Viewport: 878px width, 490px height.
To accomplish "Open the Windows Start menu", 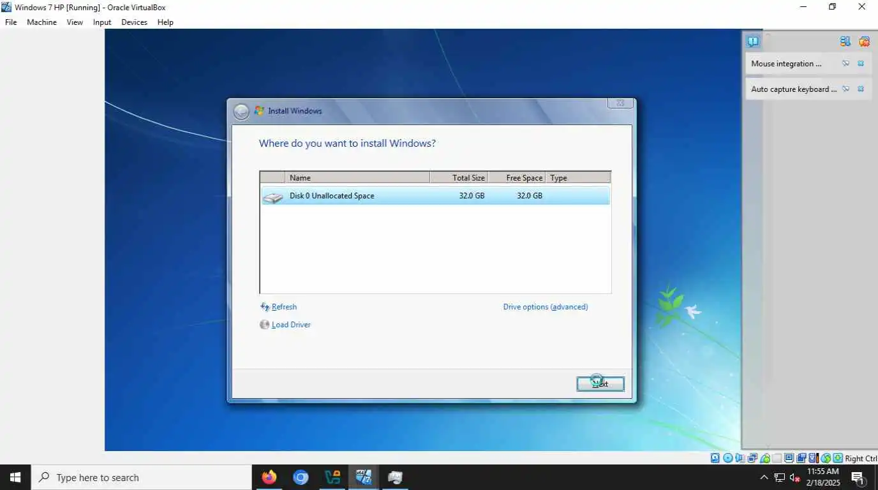I will click(15, 477).
